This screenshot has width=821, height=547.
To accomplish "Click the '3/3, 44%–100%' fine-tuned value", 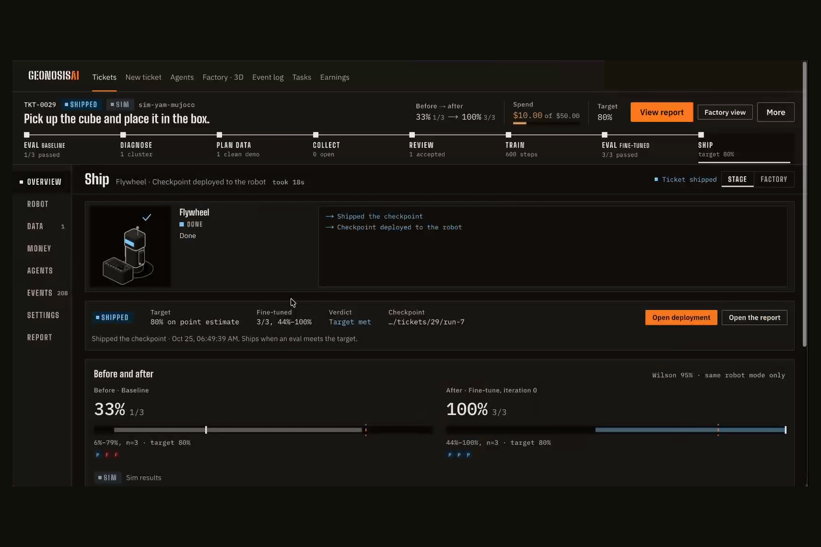I will point(284,322).
